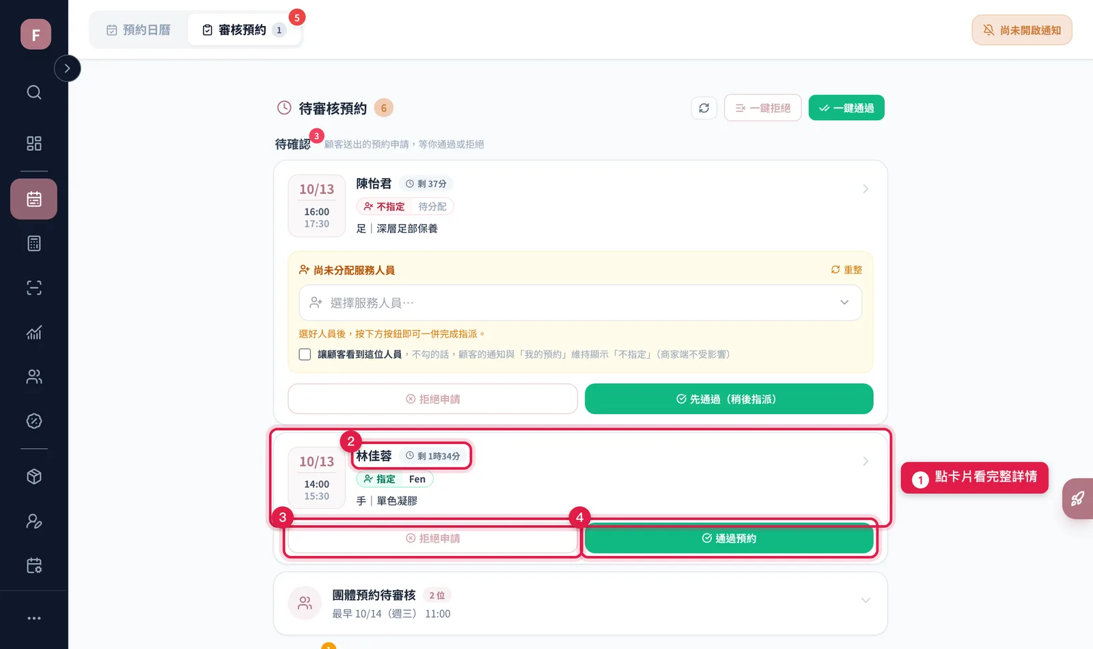Open the discount badge sidebar icon

pos(34,421)
